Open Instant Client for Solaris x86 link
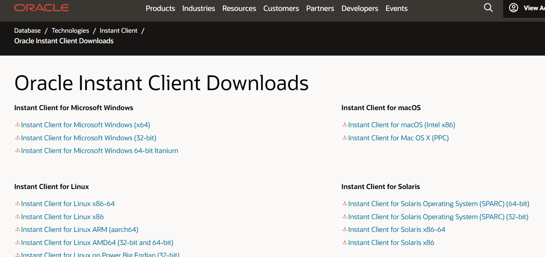 click(x=391, y=242)
